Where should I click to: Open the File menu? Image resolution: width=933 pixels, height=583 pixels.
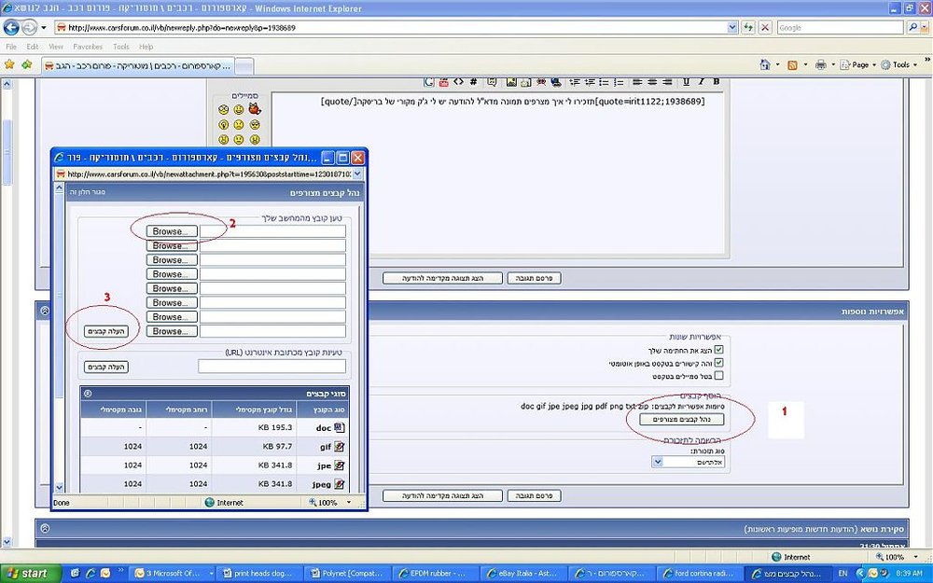click(11, 47)
